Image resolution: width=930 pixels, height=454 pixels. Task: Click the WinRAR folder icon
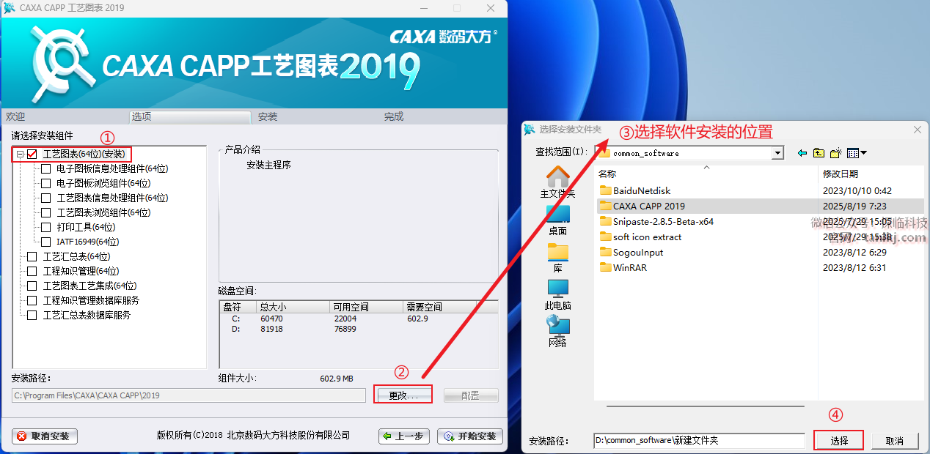pyautogui.click(x=605, y=267)
